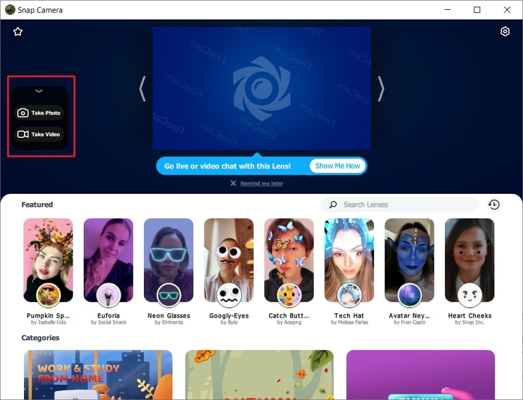Viewport: 523px width, 400px height.
Task: Select Catch Butt... lens thumbnail
Action: pos(289,260)
